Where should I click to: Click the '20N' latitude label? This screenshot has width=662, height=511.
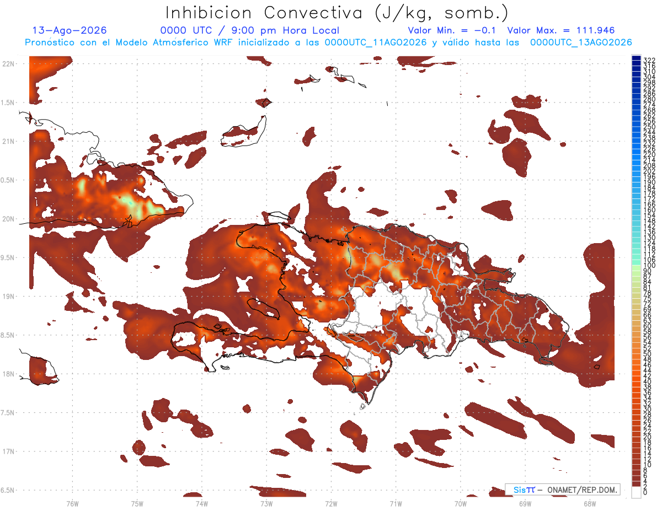[8, 219]
